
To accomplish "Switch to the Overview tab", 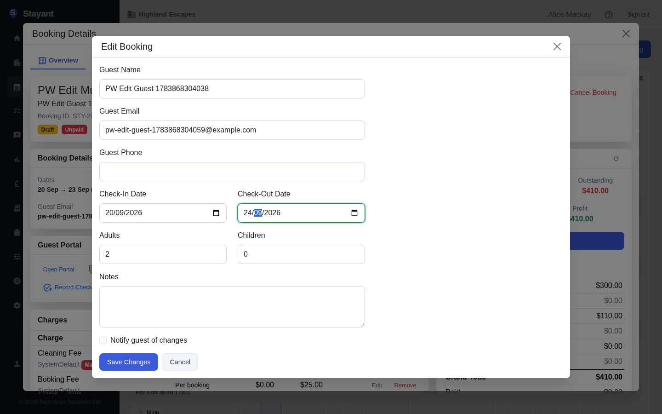I will coord(58,60).
